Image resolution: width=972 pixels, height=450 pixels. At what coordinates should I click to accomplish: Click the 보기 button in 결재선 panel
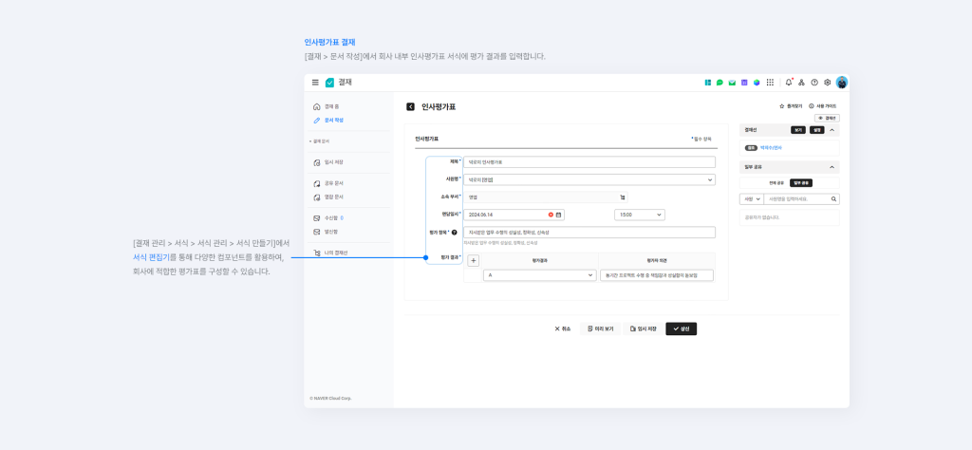(x=798, y=130)
